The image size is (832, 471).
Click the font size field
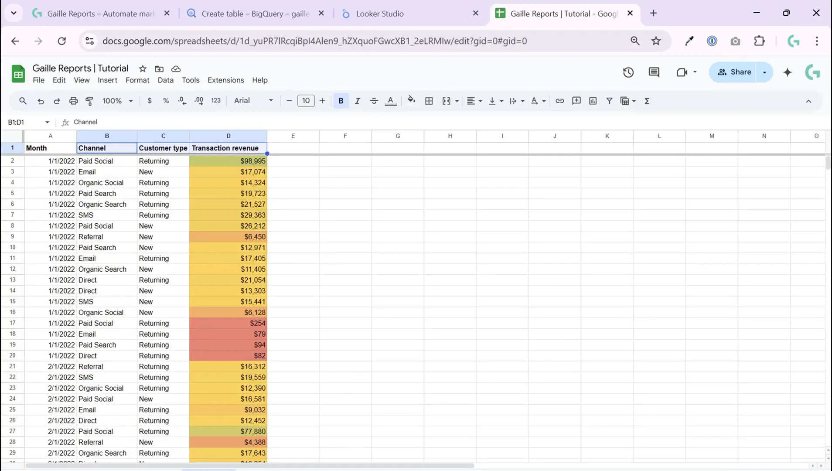306,101
